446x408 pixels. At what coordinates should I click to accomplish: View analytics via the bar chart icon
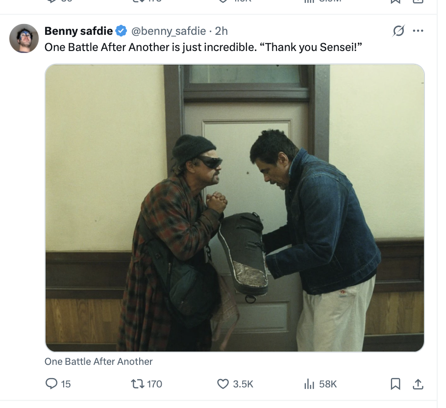tap(309, 384)
